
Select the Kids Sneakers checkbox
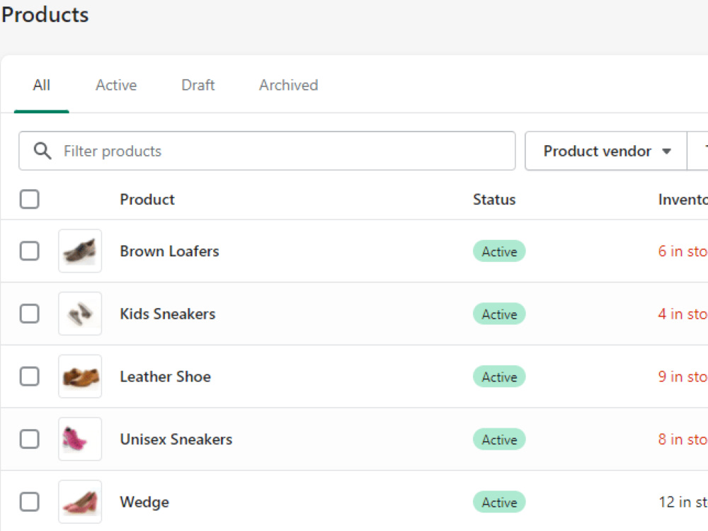(29, 314)
